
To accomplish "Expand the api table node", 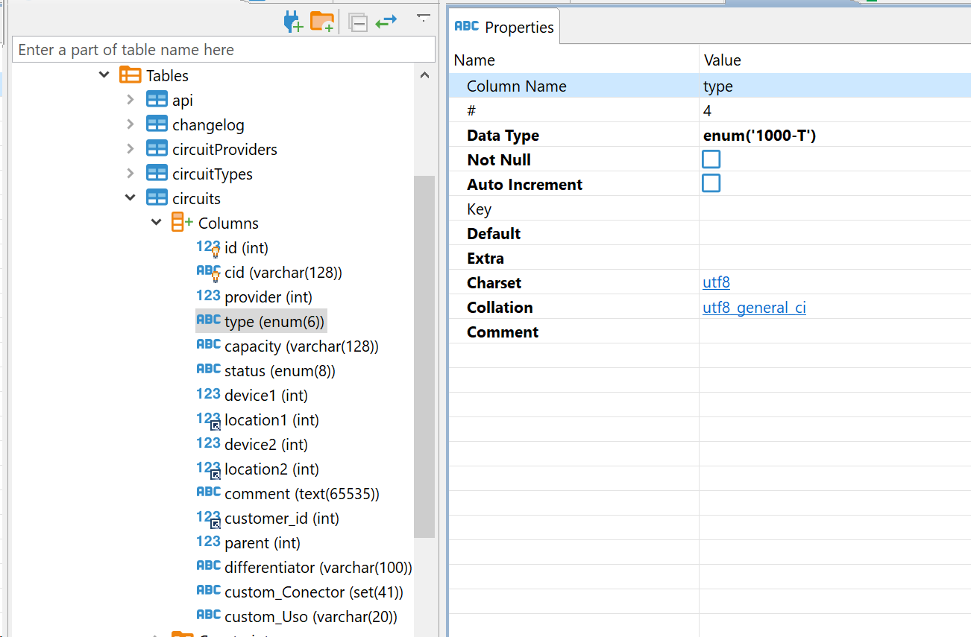I will (x=131, y=99).
